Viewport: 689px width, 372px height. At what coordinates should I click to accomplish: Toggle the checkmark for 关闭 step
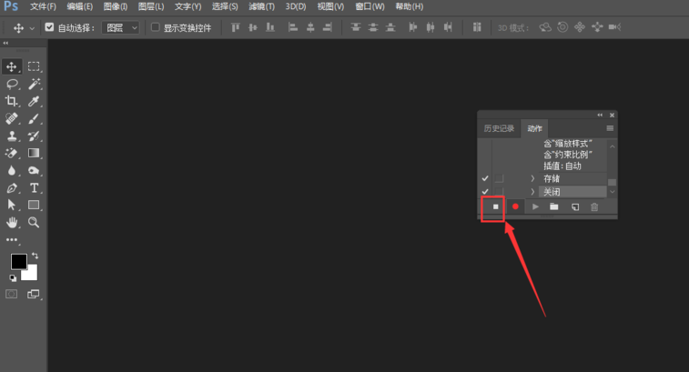coord(485,192)
